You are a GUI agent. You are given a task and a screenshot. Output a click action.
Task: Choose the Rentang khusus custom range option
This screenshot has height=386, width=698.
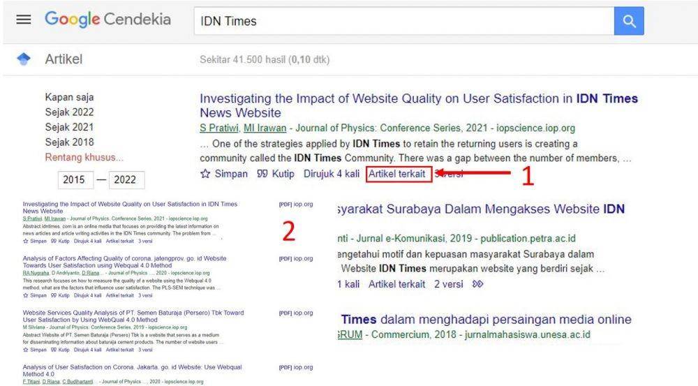click(84, 157)
